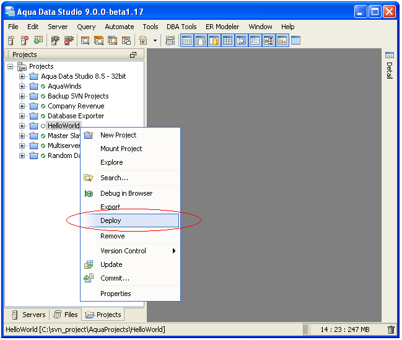Toggle the grid-with-arrows toolbar button
Screen dimensions: 402x340
(241, 40)
